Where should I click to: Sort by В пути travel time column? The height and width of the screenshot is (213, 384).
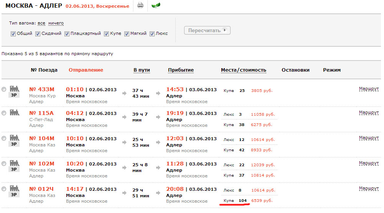tap(142, 70)
